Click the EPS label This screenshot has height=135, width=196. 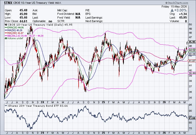coord(88,14)
